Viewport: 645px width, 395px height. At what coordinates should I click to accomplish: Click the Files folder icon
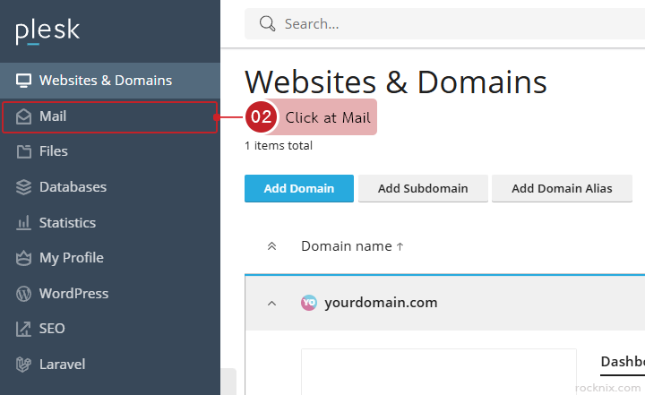point(23,151)
